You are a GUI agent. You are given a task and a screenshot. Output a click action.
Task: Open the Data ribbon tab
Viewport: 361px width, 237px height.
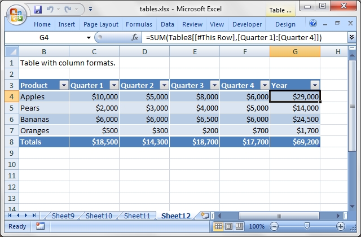pyautogui.click(x=168, y=24)
